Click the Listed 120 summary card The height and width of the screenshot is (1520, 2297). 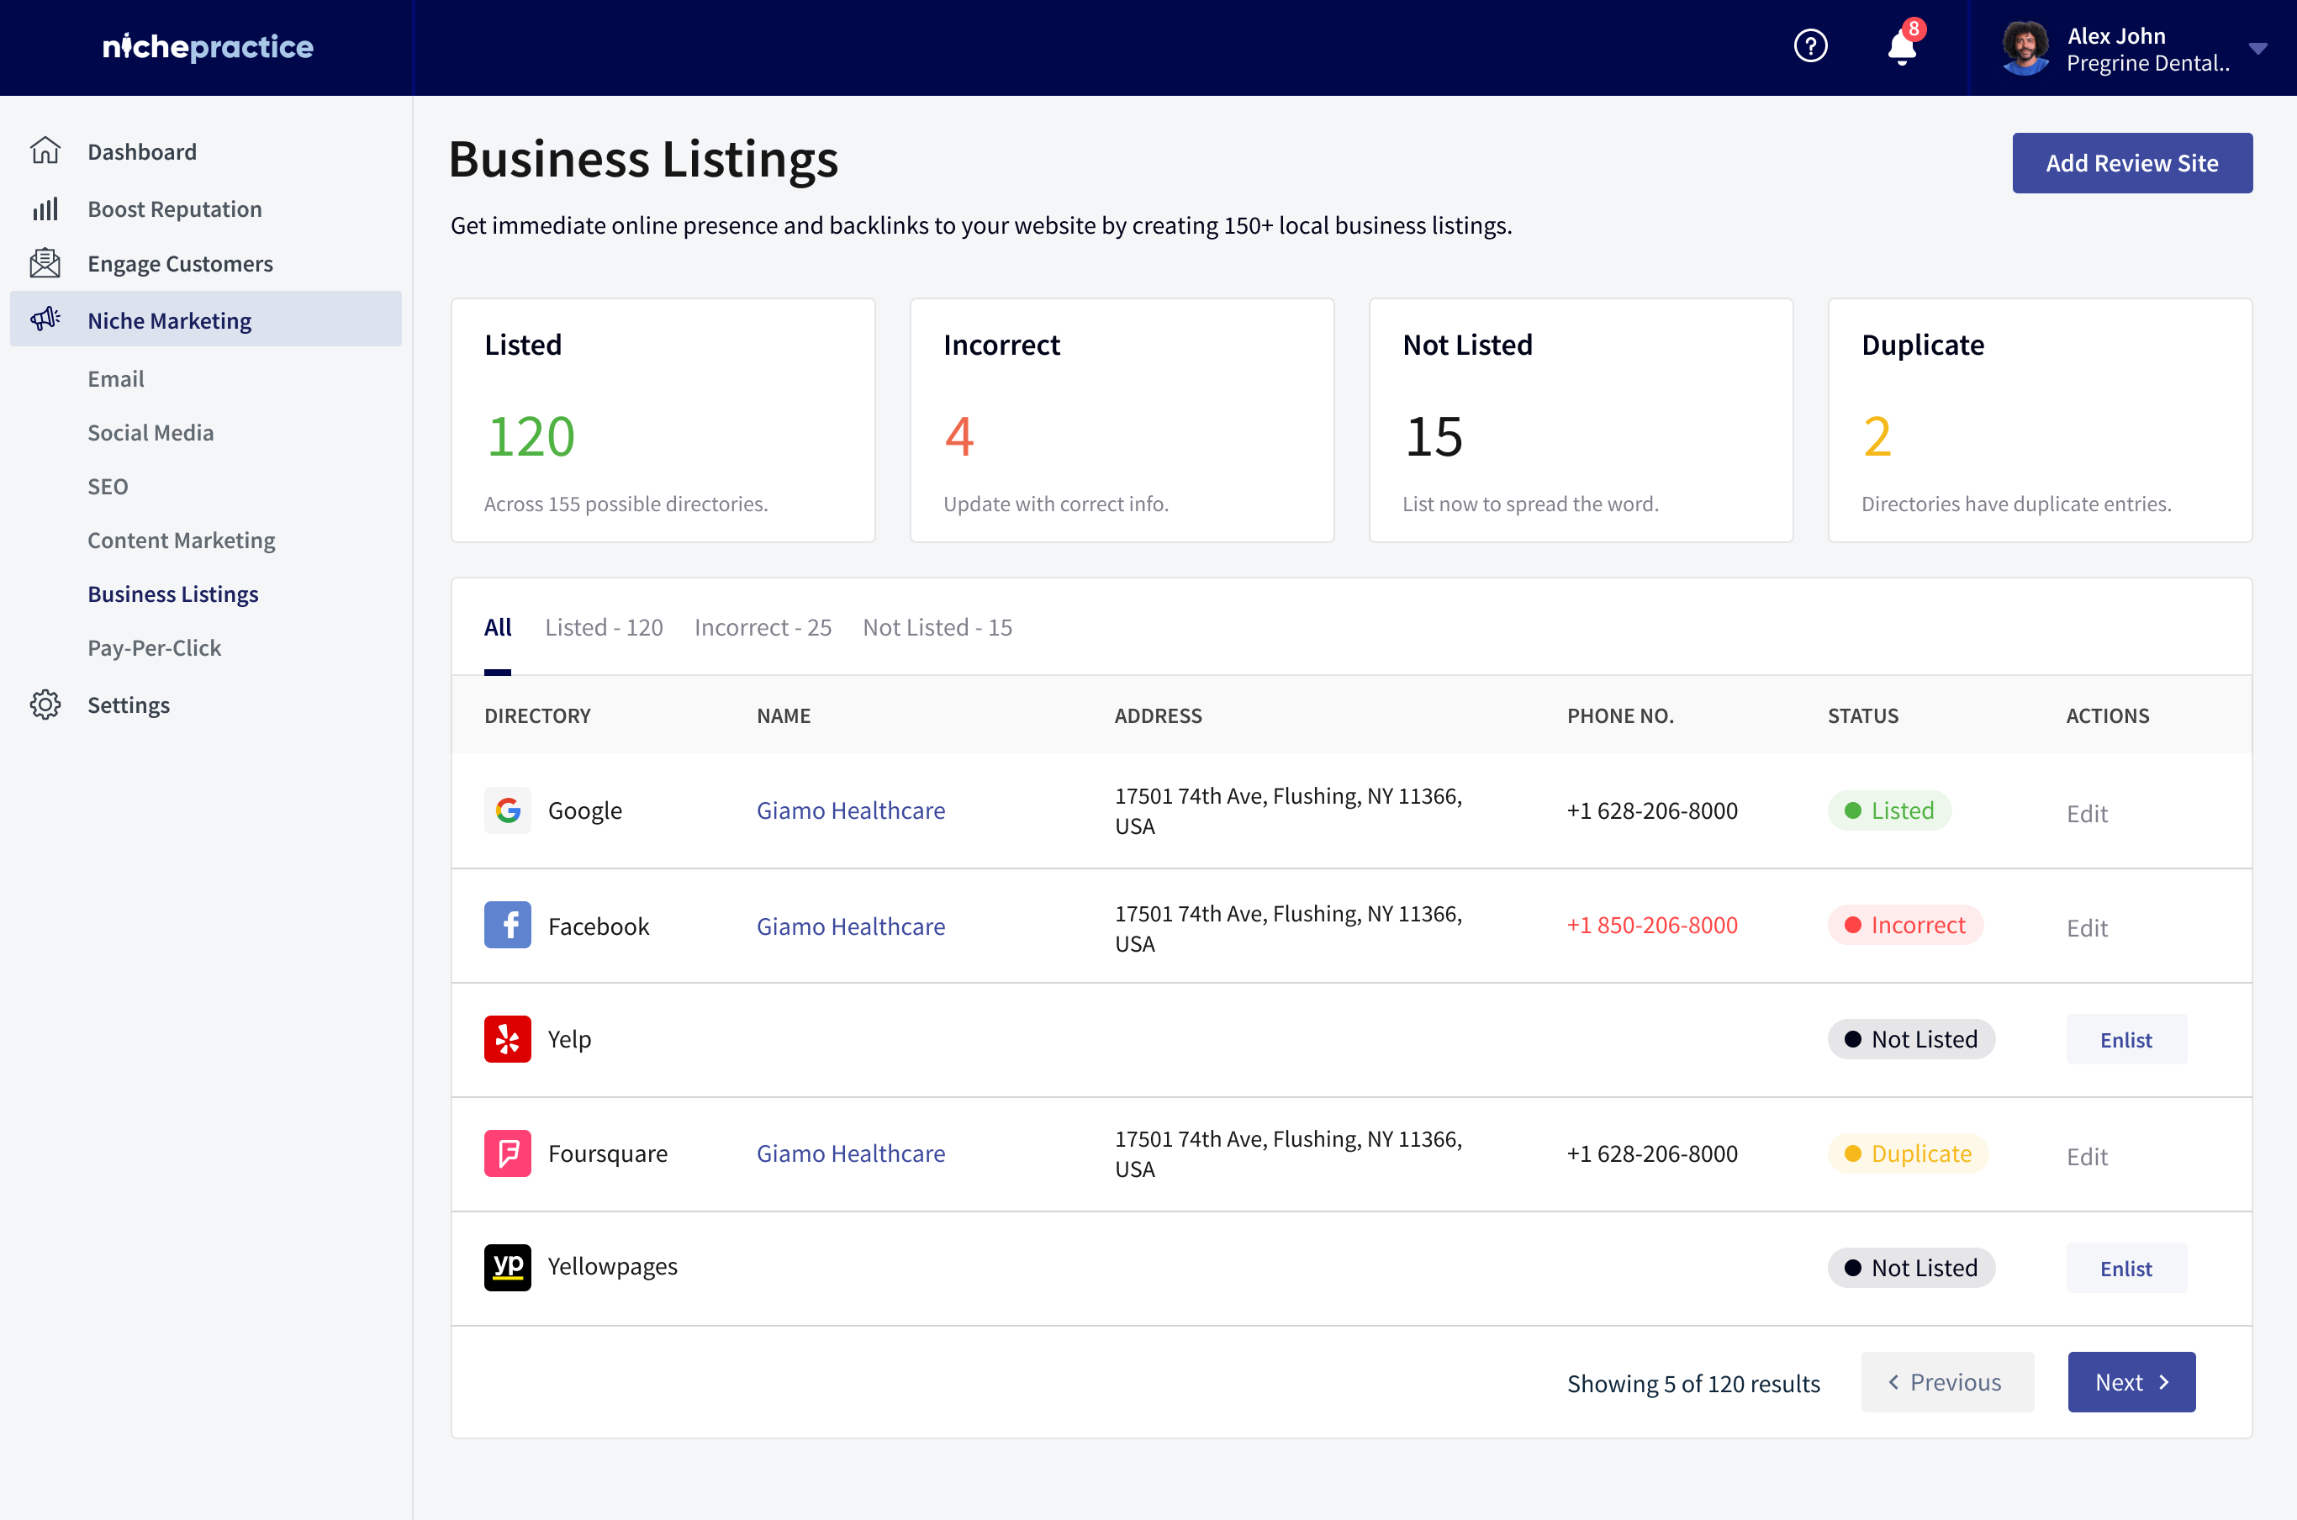(x=663, y=420)
